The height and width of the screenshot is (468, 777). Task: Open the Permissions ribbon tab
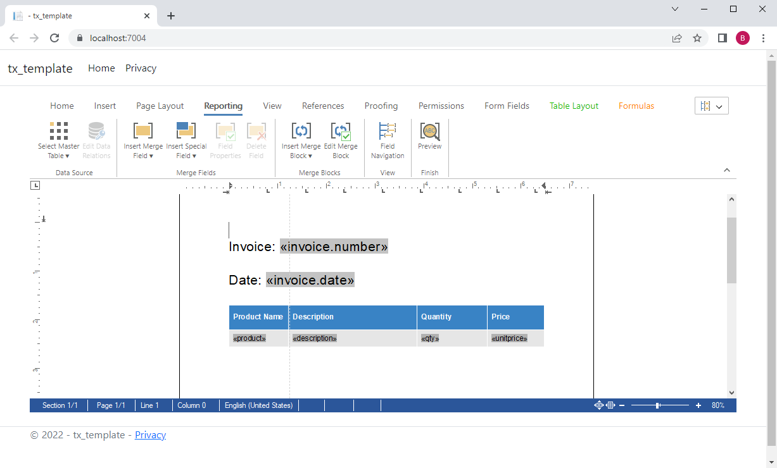pos(441,106)
